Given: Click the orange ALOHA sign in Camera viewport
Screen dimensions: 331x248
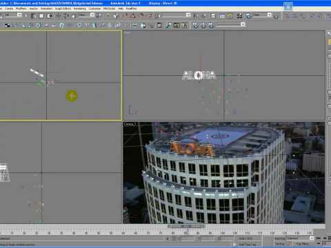Looking at the screenshot, I should coord(191,149).
